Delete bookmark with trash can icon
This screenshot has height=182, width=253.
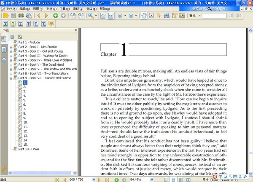coord(12,37)
